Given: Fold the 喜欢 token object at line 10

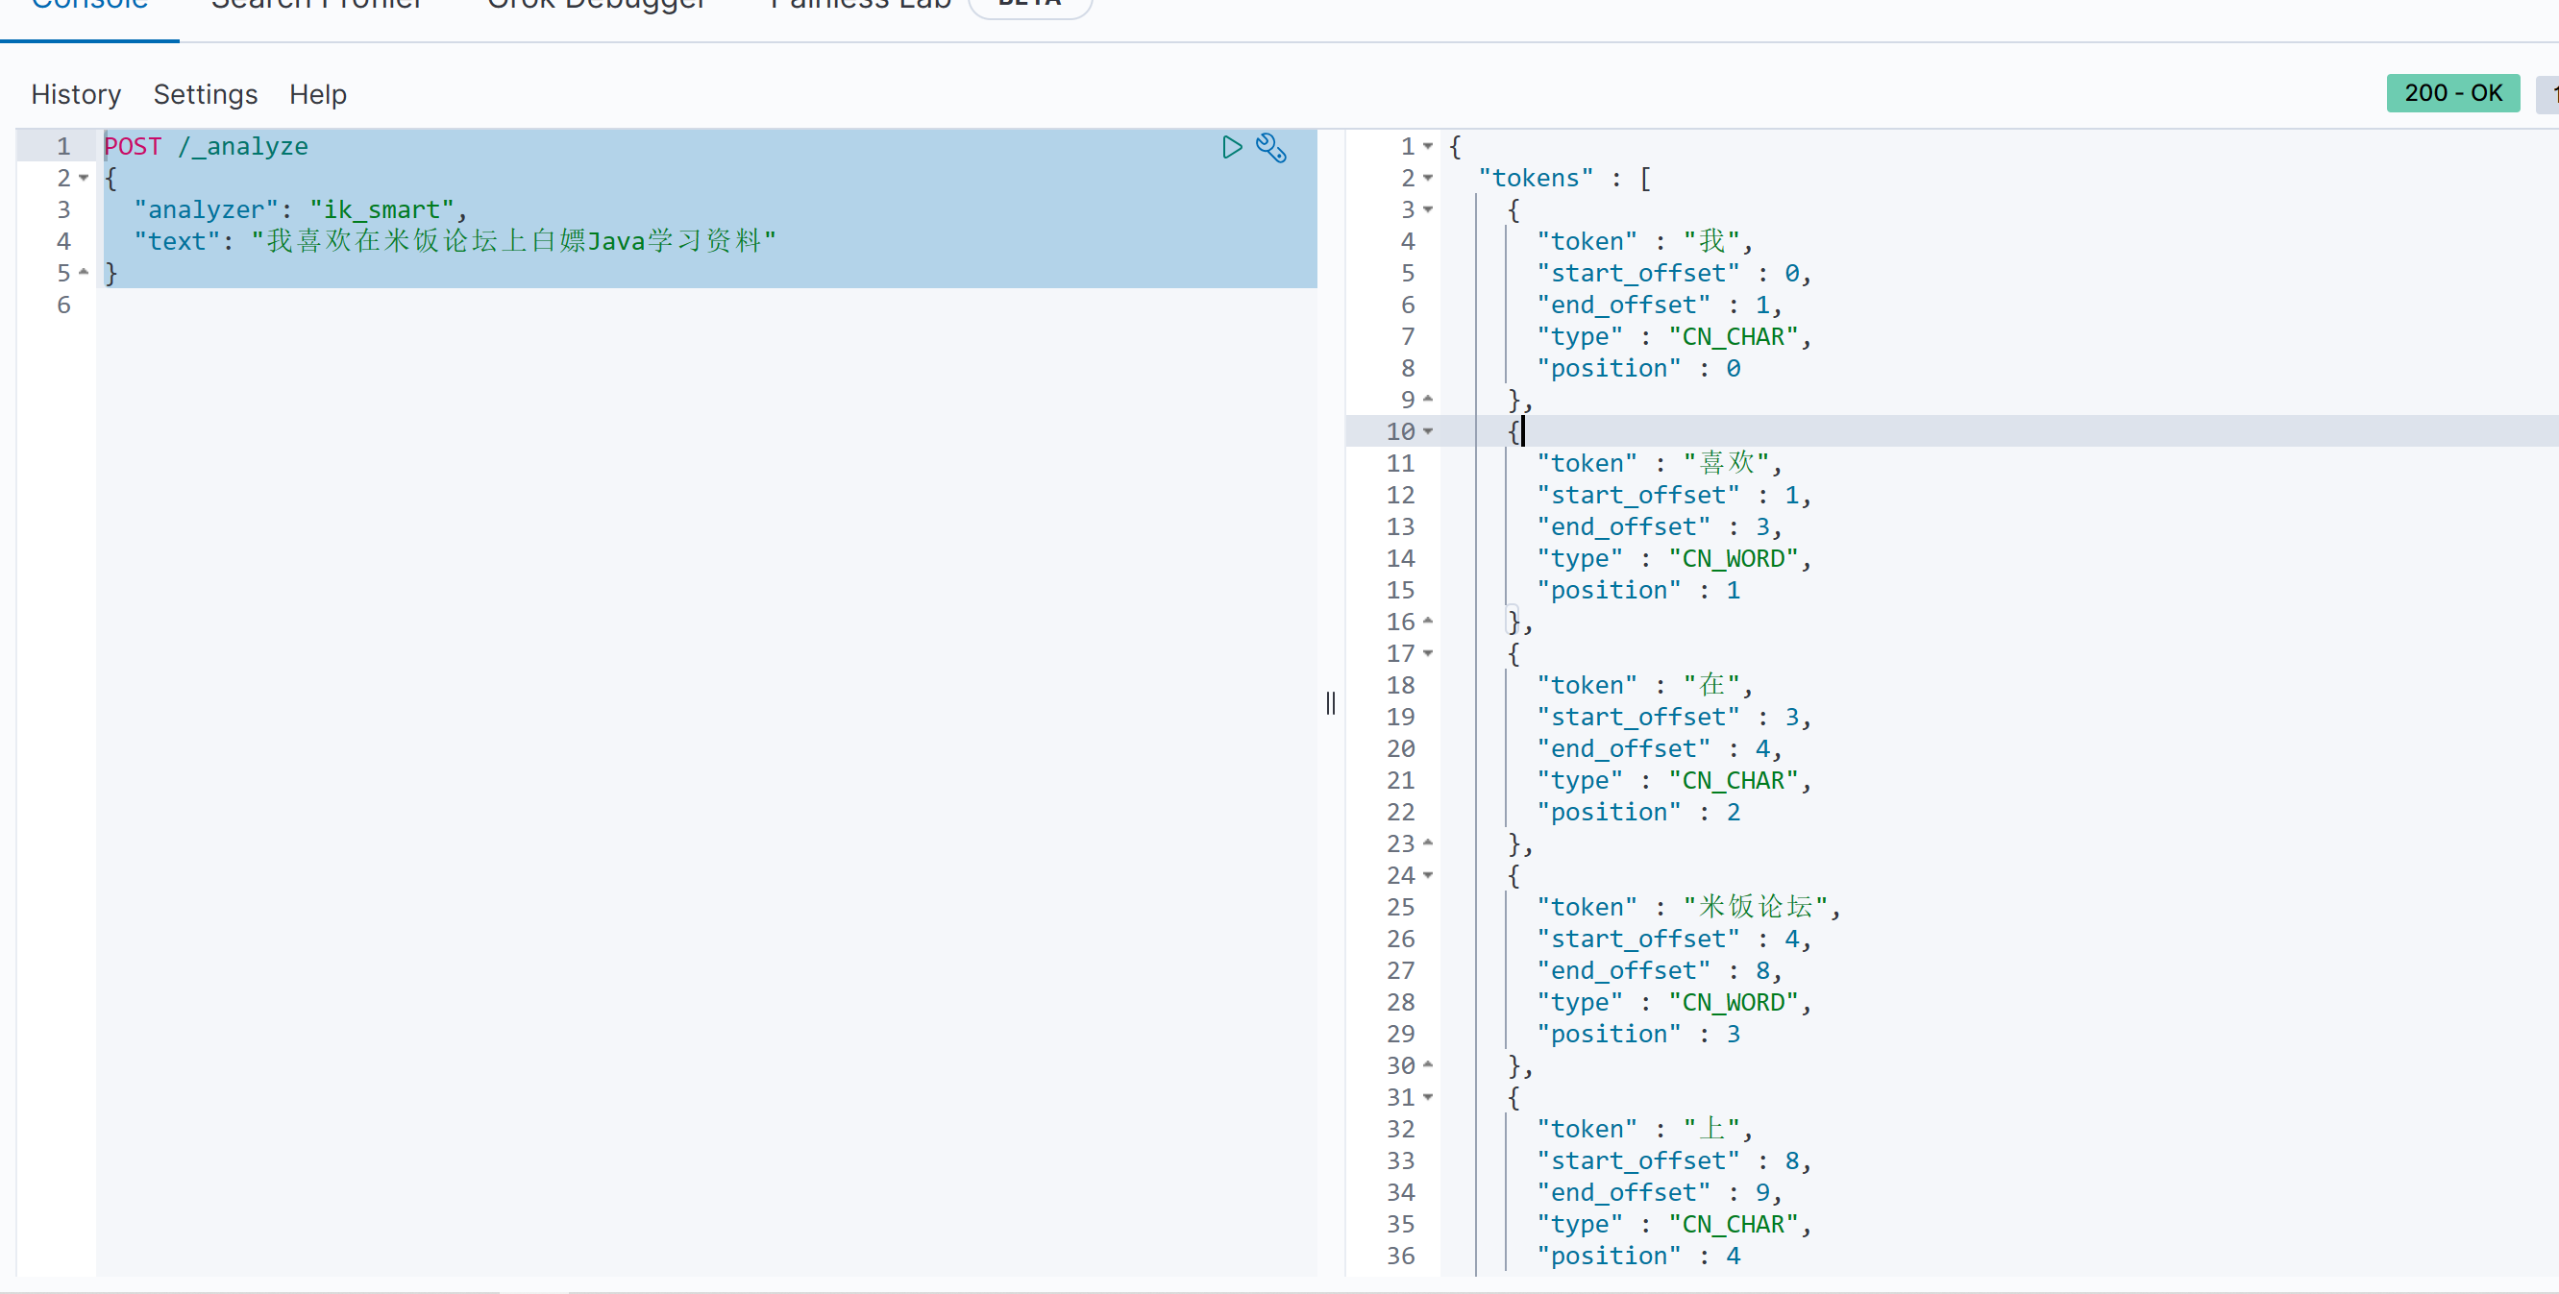Looking at the screenshot, I should tap(1428, 431).
